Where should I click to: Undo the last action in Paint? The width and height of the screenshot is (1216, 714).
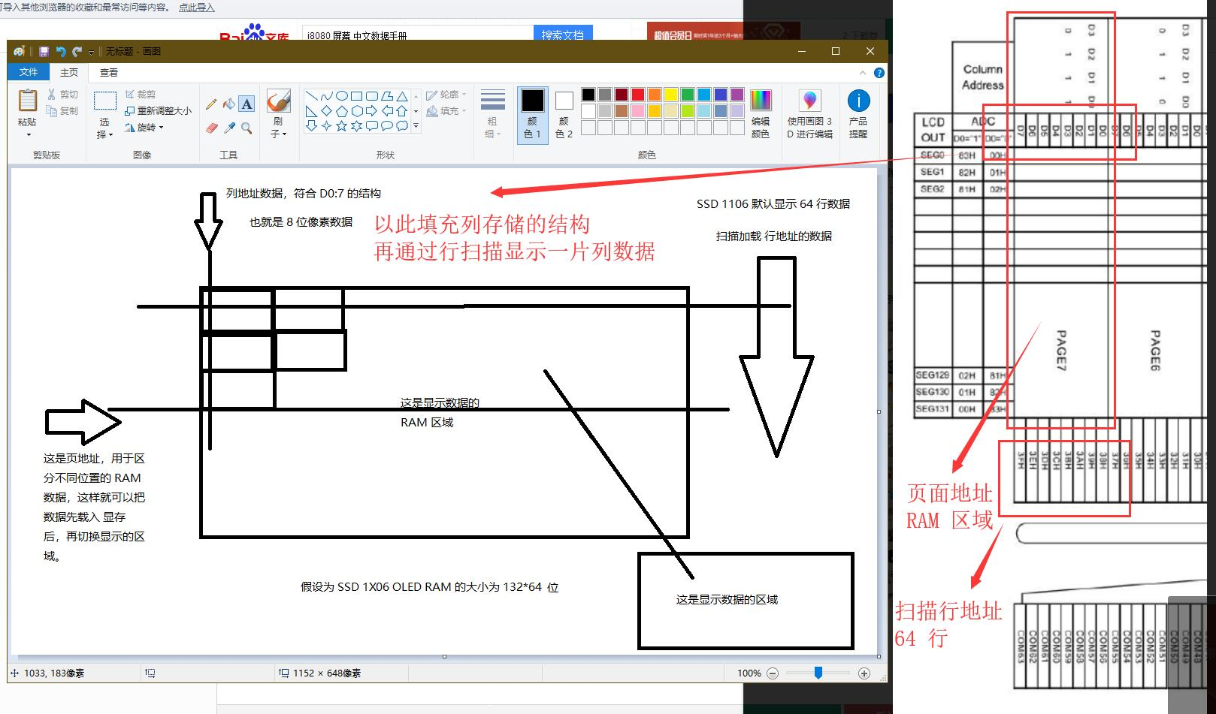(x=60, y=52)
